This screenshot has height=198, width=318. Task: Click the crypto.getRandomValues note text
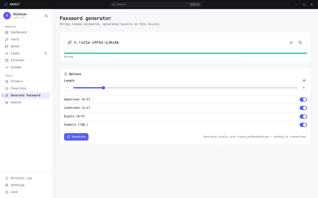tap(255, 137)
